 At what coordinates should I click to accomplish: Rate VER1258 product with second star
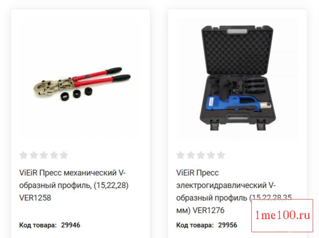[34, 155]
